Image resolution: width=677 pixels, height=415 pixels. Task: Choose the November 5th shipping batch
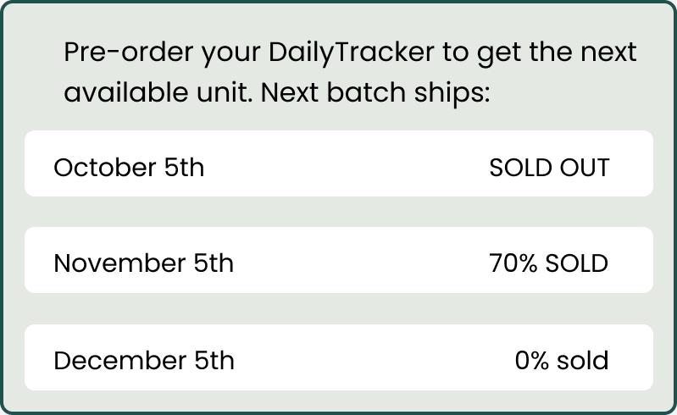339,261
